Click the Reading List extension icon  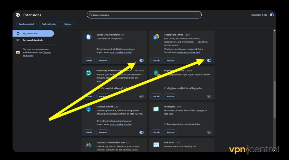tap(156, 109)
